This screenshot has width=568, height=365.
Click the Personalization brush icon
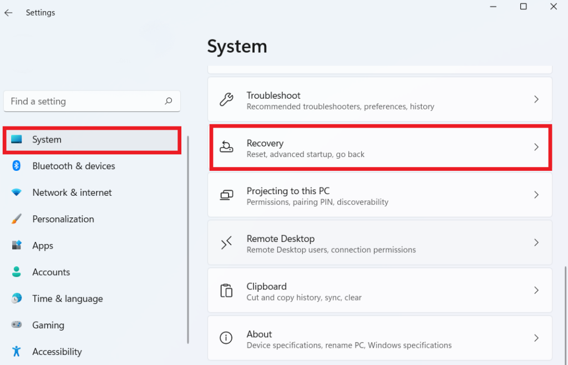click(16, 219)
